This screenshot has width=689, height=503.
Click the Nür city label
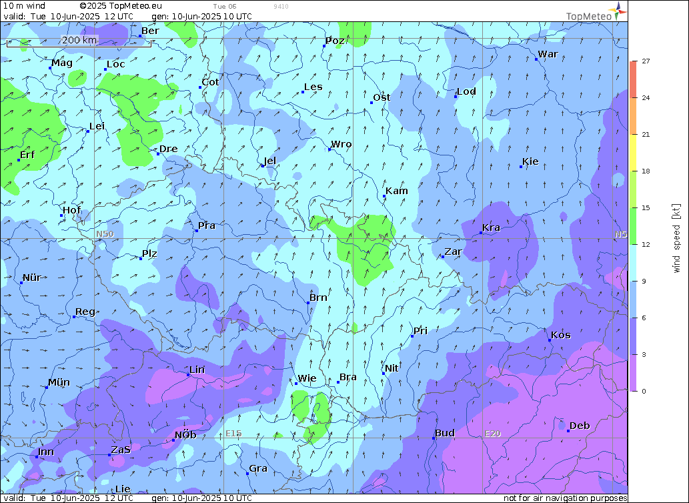32,278
